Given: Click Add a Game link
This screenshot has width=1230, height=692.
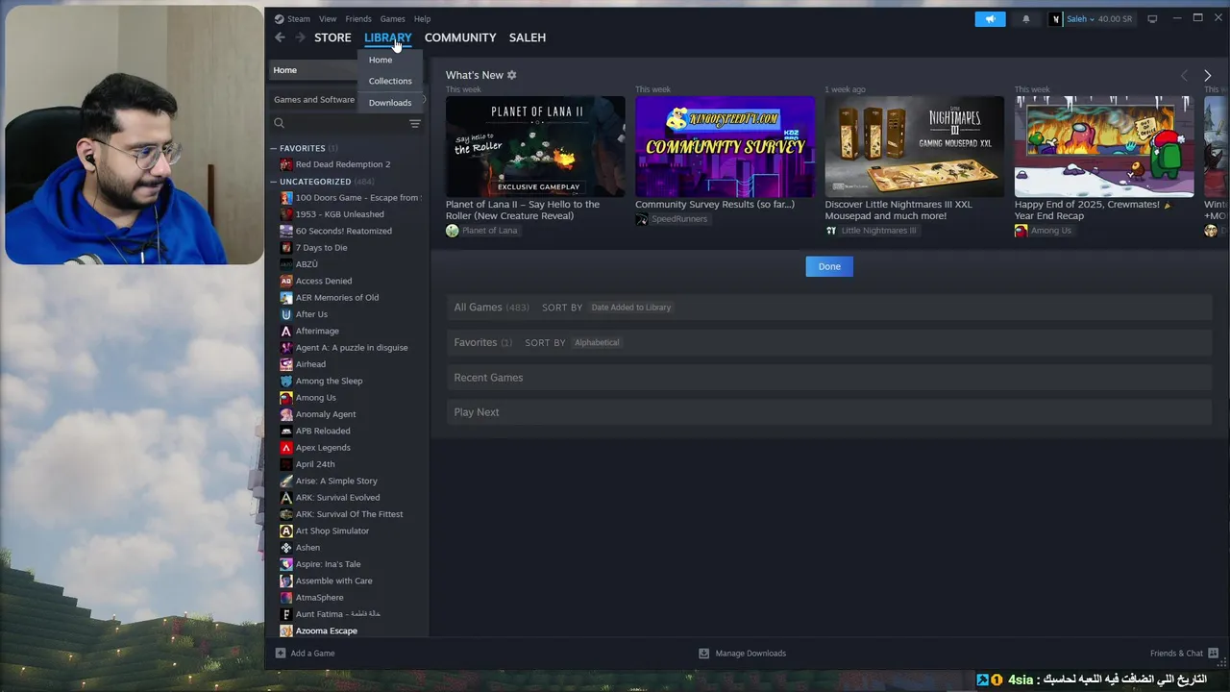Looking at the screenshot, I should pyautogui.click(x=312, y=654).
